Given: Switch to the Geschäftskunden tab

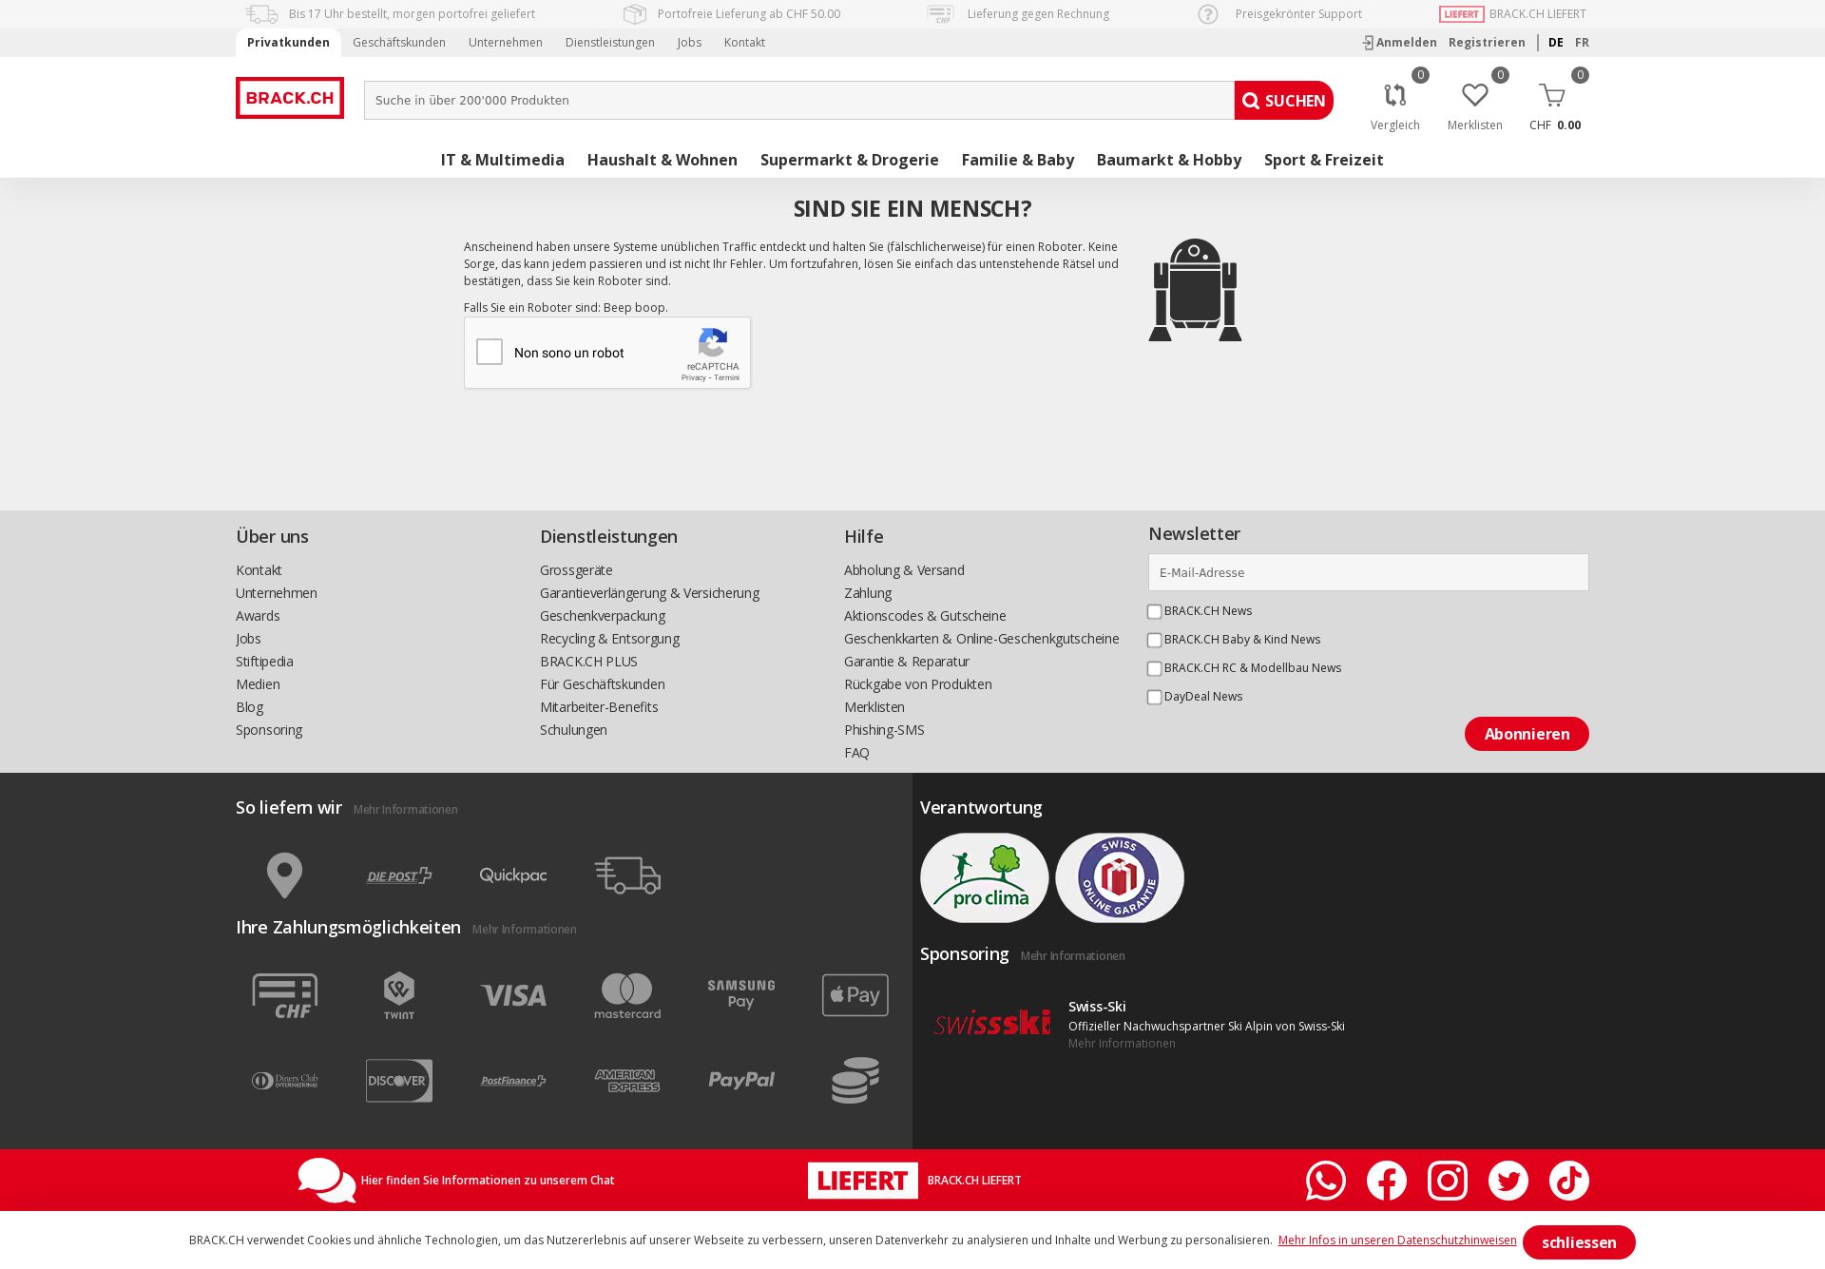Looking at the screenshot, I should (399, 43).
